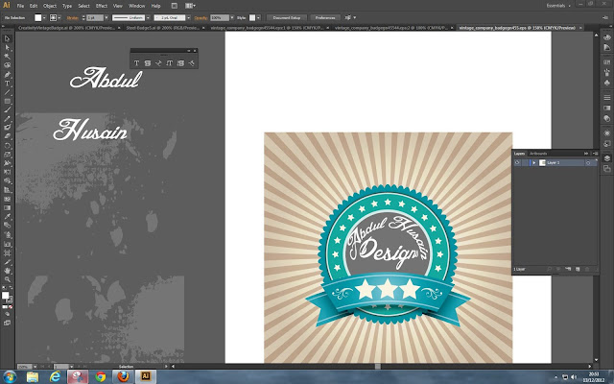Select the Hand tool
The height and width of the screenshot is (384, 614).
7,271
